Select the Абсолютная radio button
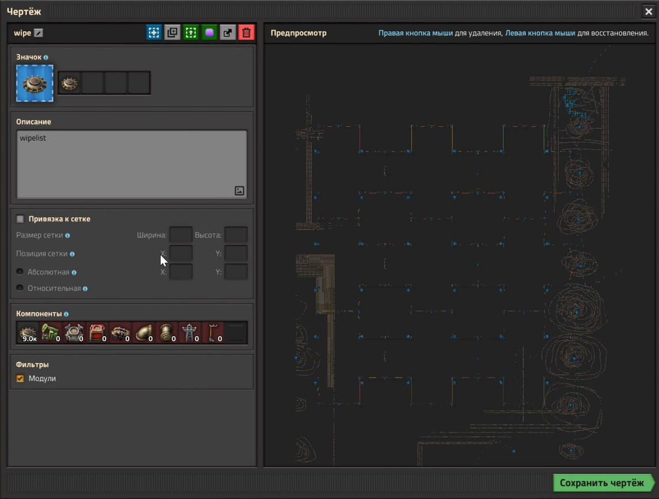This screenshot has width=659, height=499. point(20,272)
